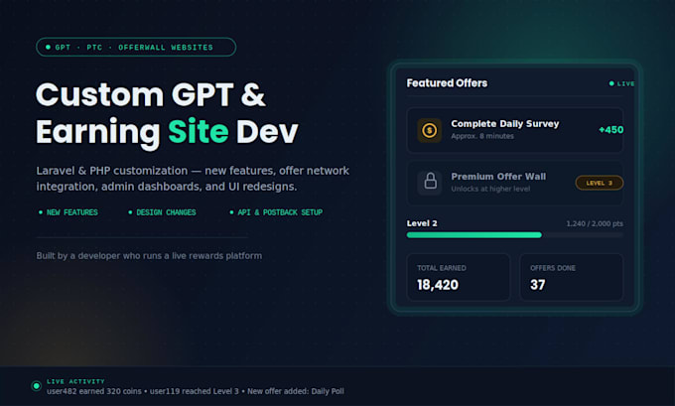Select the API & POSTBACK SETUP tag
Viewport: 675px width, 406px height.
276,212
